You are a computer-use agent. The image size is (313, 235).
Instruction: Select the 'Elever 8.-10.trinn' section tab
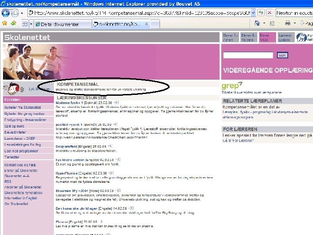[x=249, y=37]
